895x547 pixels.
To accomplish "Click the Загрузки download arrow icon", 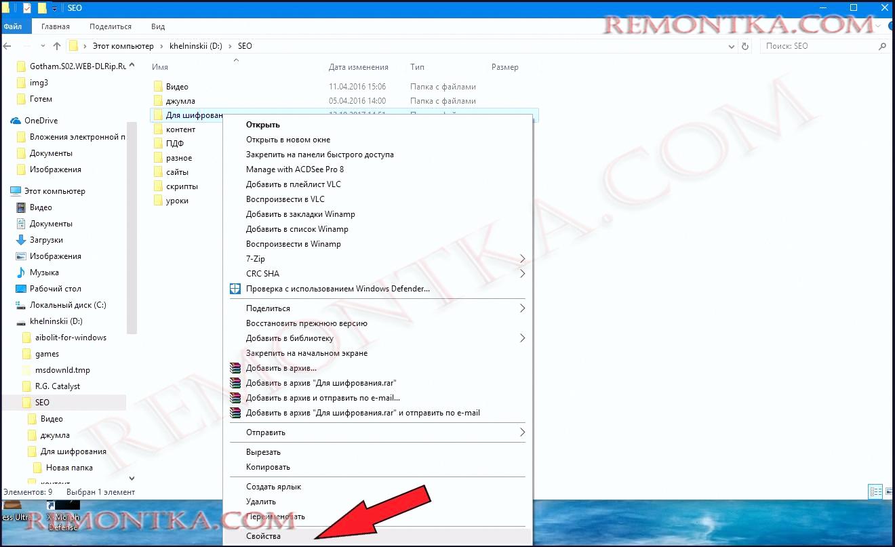I will [x=20, y=240].
